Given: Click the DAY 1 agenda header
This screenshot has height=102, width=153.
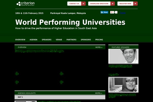Looking at the screenshot, I should (x=60, y=97).
